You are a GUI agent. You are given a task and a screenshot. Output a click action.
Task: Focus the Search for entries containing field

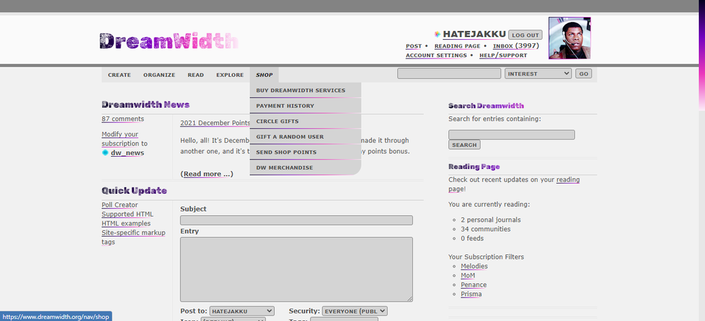(x=512, y=135)
